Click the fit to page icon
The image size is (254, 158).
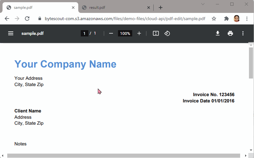pos(156,33)
